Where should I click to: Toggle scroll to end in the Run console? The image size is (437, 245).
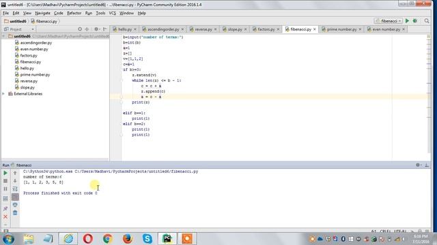click(15, 197)
